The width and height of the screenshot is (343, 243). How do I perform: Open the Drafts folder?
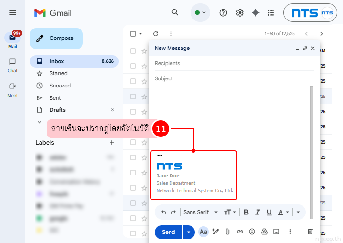point(74,110)
